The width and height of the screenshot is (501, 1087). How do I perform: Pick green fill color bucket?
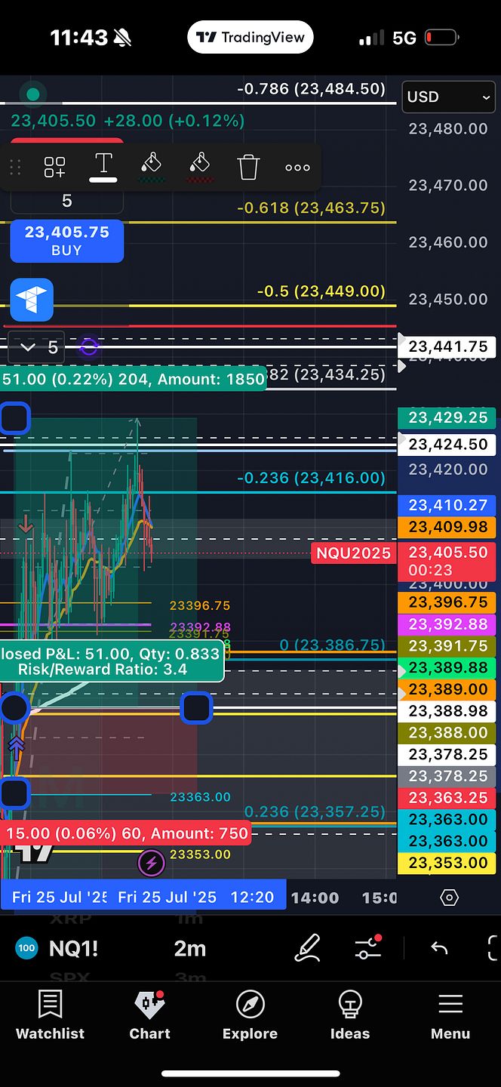(152, 166)
